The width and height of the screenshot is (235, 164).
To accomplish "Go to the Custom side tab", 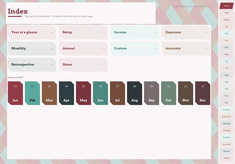I will click(x=226, y=137).
